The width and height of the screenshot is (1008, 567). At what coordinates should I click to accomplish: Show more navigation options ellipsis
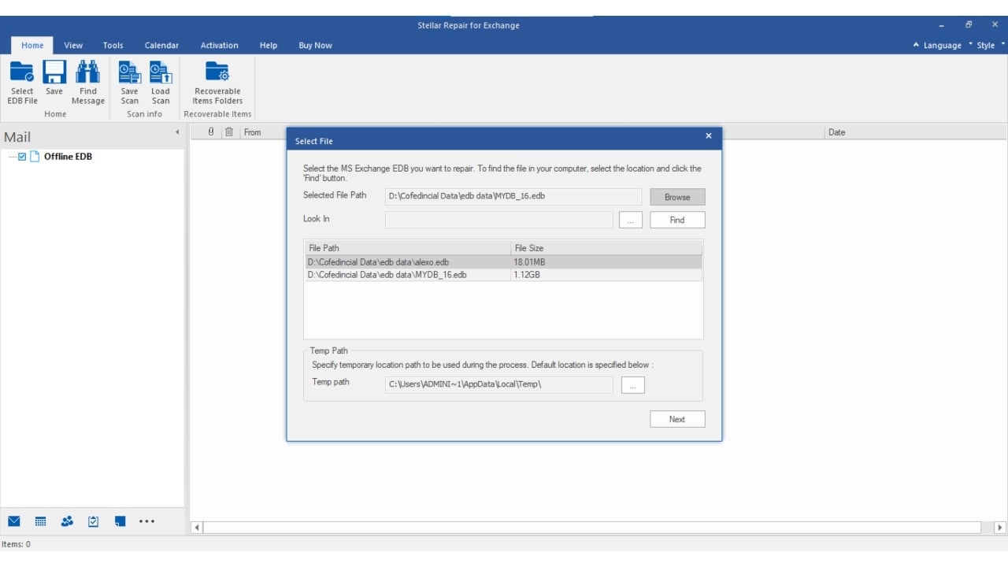click(146, 521)
